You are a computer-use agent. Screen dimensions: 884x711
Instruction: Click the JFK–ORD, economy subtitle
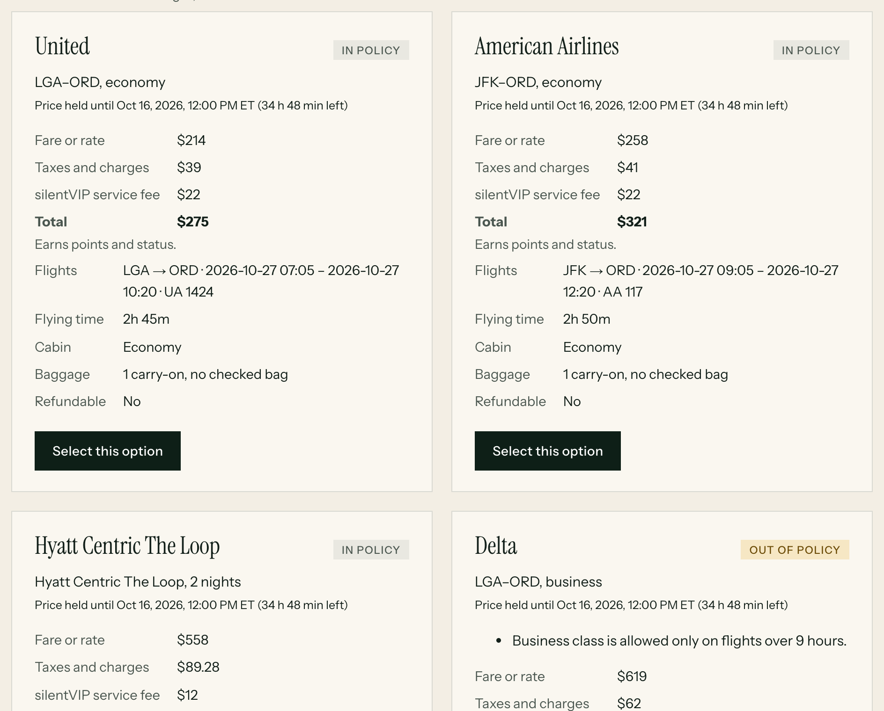coord(538,82)
